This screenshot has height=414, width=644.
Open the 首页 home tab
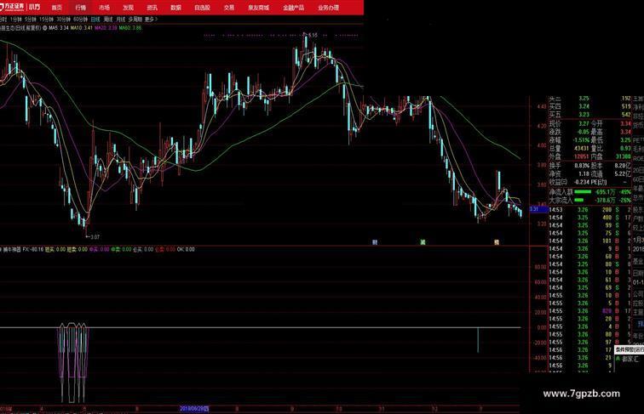57,8
